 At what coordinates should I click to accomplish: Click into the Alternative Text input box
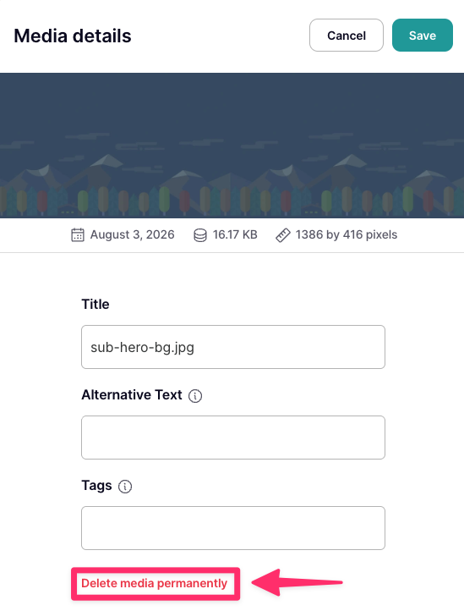233,438
